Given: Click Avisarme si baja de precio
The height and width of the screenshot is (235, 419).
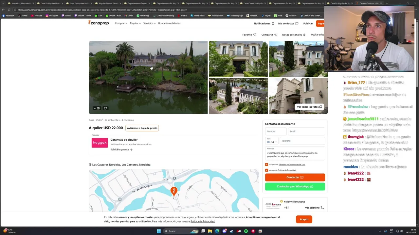Looking at the screenshot, I should pyautogui.click(x=142, y=128).
